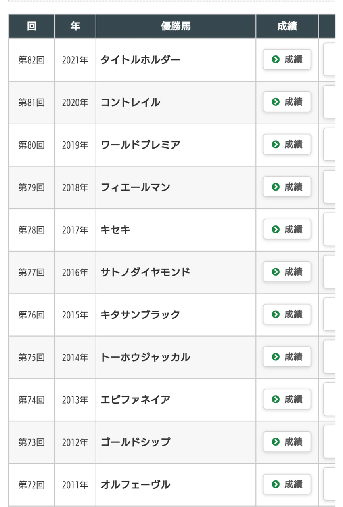Open 成績 results for エピファネイア
343x507 pixels.
(287, 399)
